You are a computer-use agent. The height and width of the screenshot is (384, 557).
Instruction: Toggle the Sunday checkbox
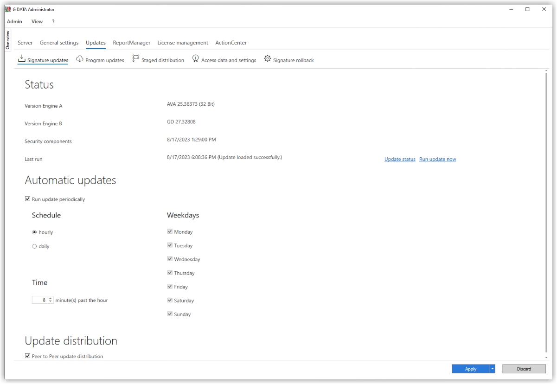pyautogui.click(x=170, y=314)
